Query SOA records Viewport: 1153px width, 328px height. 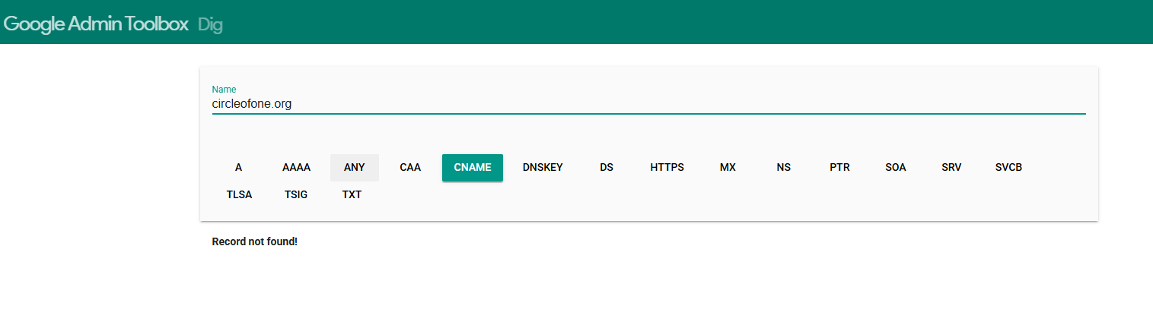896,168
